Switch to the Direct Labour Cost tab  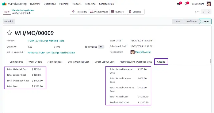click(x=105, y=62)
